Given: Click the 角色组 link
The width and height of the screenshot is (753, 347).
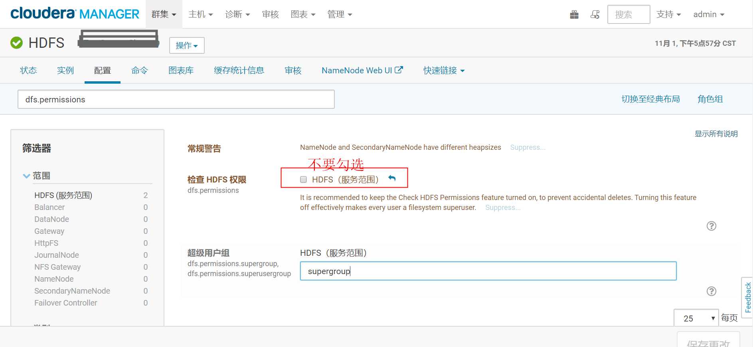Looking at the screenshot, I should (710, 99).
